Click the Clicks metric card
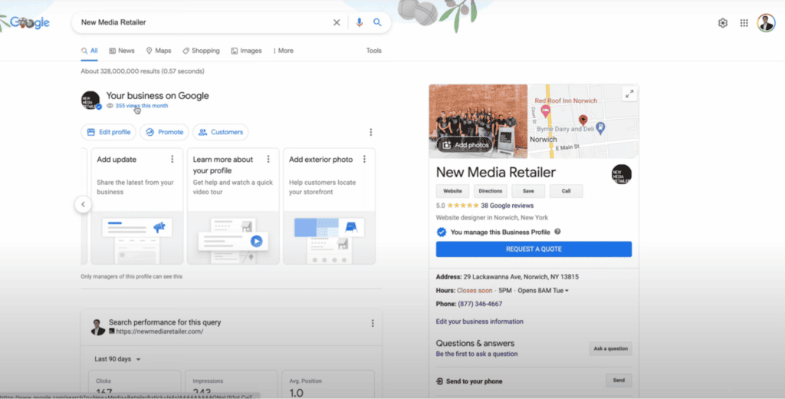The width and height of the screenshot is (785, 399). point(135,384)
